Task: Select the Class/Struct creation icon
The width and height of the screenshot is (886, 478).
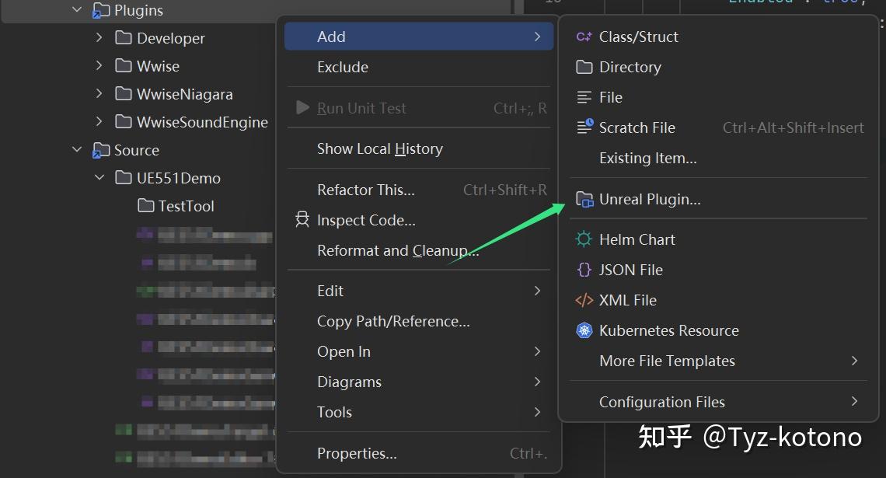Action: click(x=584, y=36)
